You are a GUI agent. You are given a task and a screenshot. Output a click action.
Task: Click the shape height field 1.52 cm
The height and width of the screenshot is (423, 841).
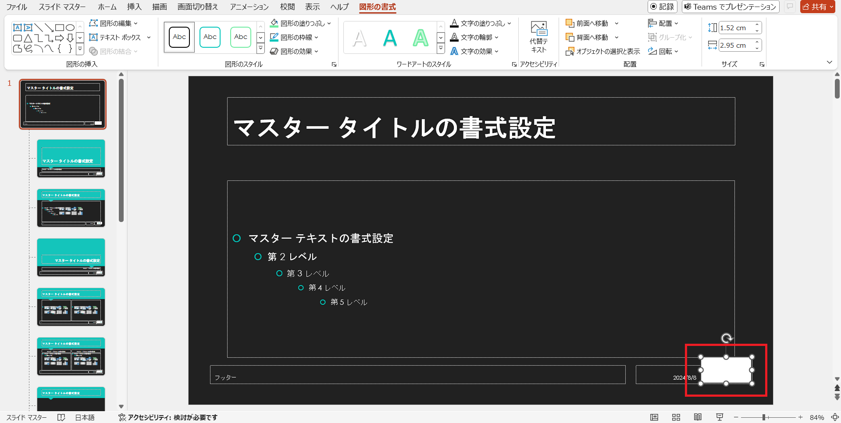tap(736, 28)
